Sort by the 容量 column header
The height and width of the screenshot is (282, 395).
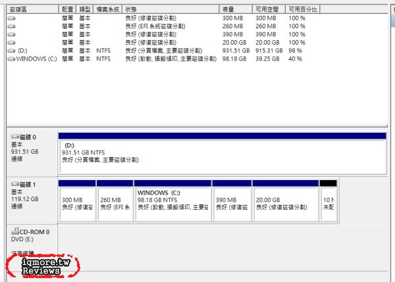pos(236,9)
